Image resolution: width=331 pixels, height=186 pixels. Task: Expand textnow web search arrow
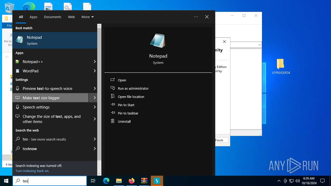pyautogui.click(x=94, y=149)
